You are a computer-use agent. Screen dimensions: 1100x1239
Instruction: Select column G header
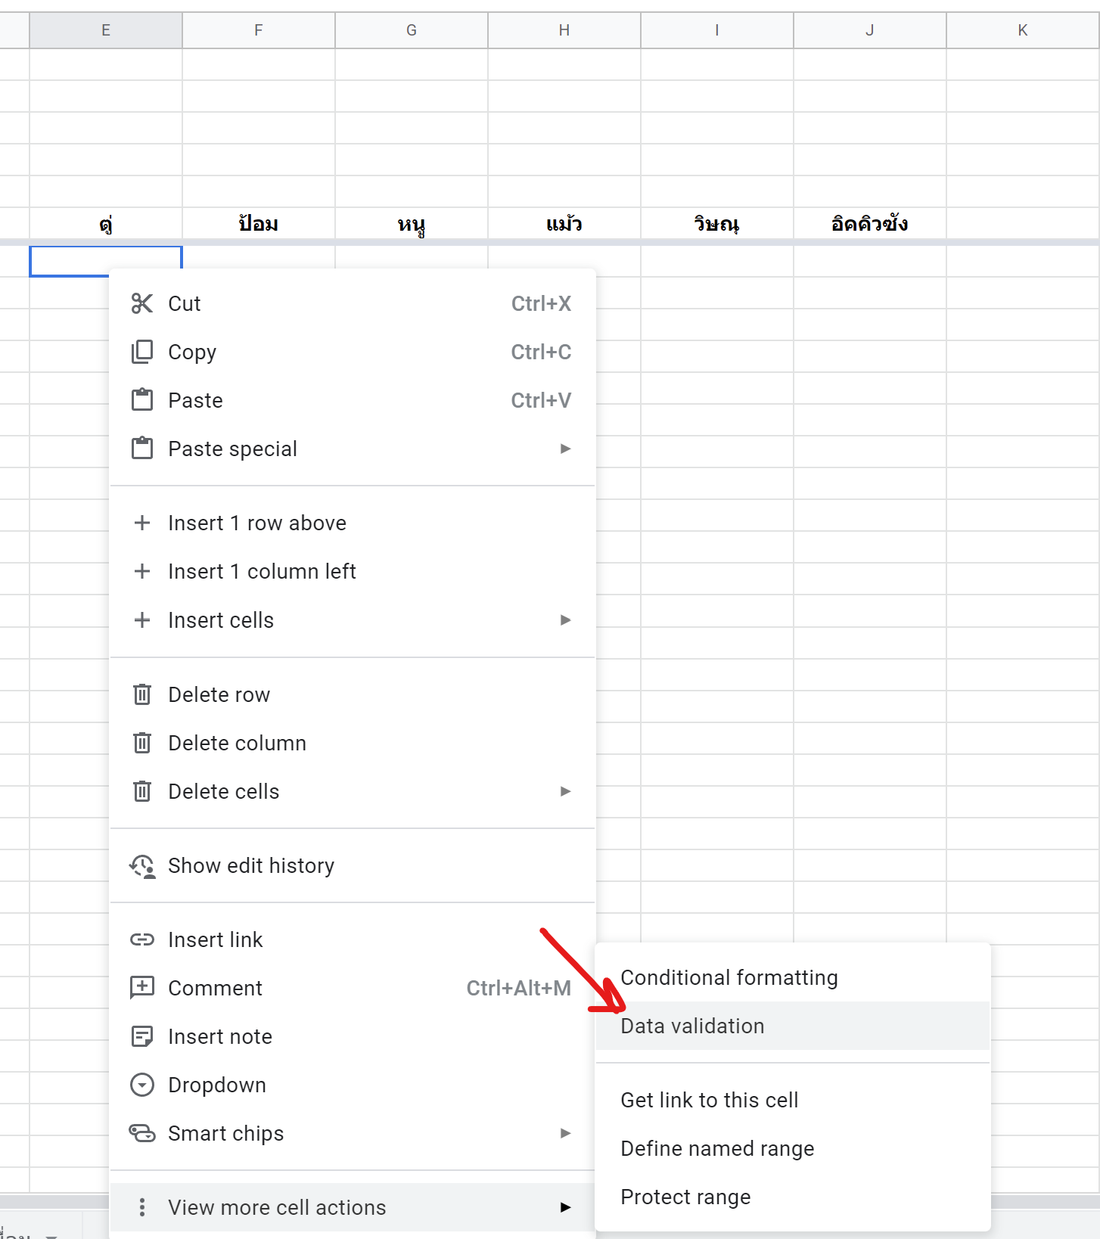click(412, 30)
